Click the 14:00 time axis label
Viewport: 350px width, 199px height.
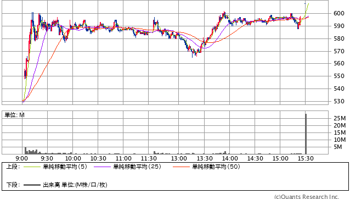[x=230, y=158]
